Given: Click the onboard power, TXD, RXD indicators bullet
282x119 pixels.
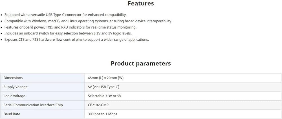Looking at the screenshot, I should 70,27.
